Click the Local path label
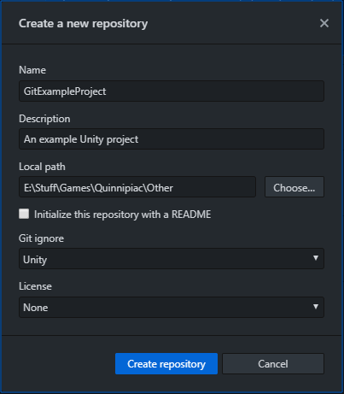 pos(42,167)
